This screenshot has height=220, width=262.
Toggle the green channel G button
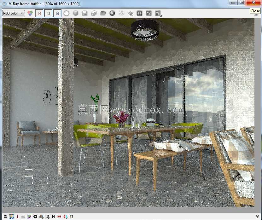tap(49, 13)
